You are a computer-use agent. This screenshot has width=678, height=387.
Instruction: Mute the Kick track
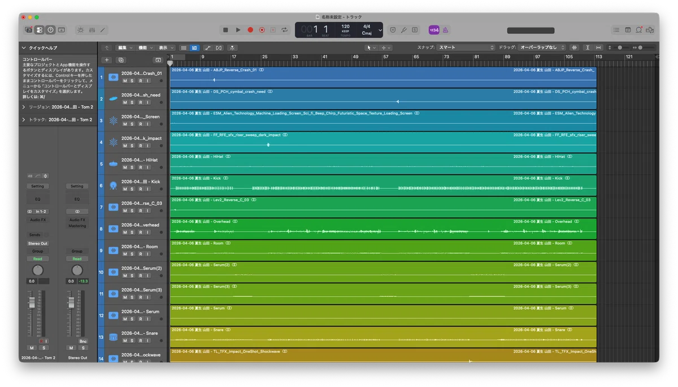pyautogui.click(x=125, y=189)
